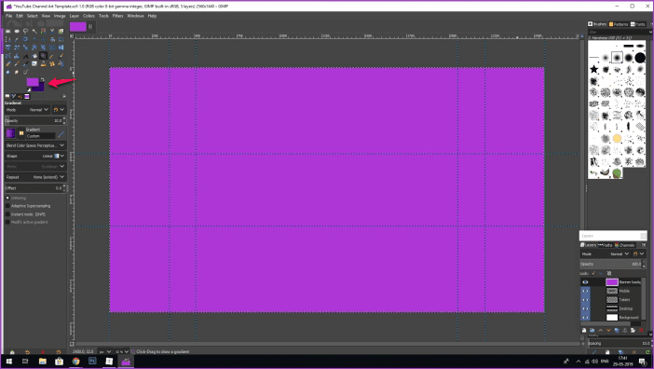Screen dimensions: 654x369
Task: Delete layer with the red icon
Action: [x=641, y=330]
